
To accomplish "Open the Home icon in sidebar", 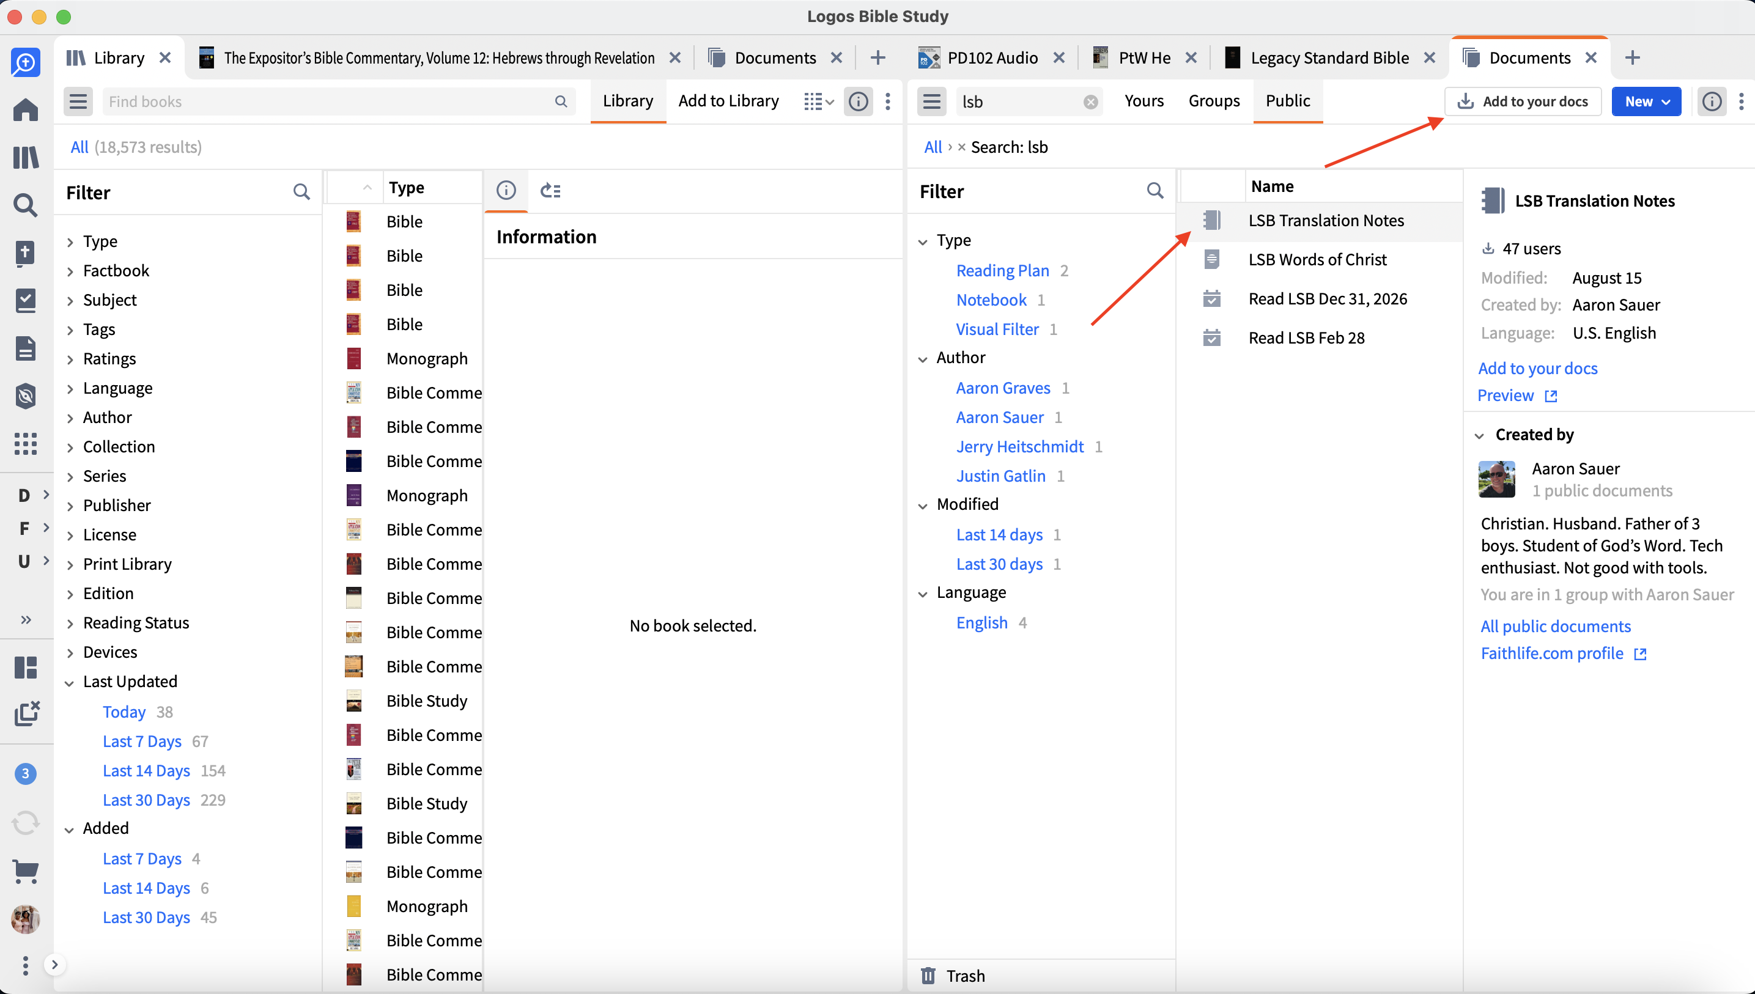I will click(x=26, y=110).
